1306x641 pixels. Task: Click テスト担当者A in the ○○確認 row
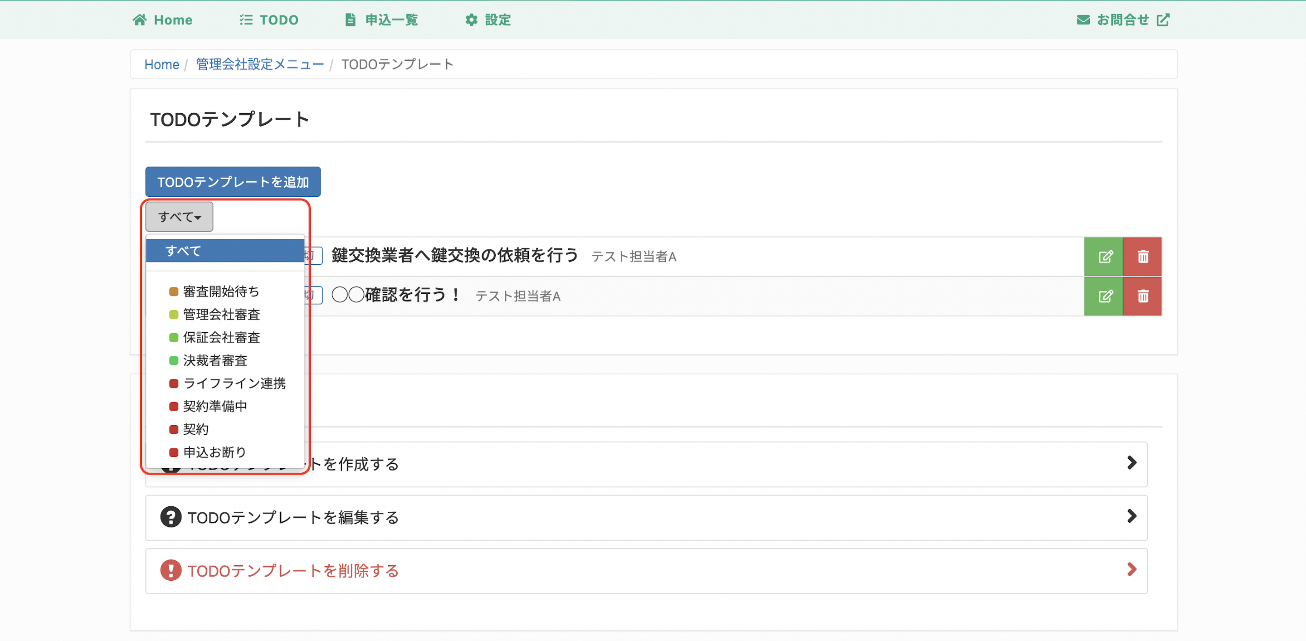click(517, 296)
